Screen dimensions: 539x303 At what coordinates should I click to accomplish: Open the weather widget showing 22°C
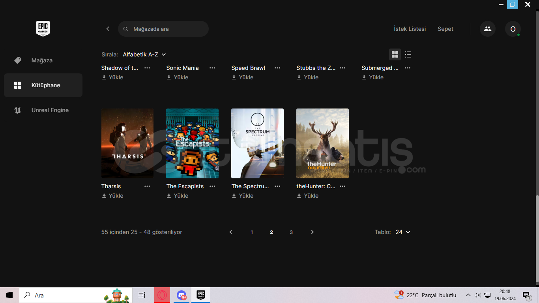pyautogui.click(x=425, y=295)
